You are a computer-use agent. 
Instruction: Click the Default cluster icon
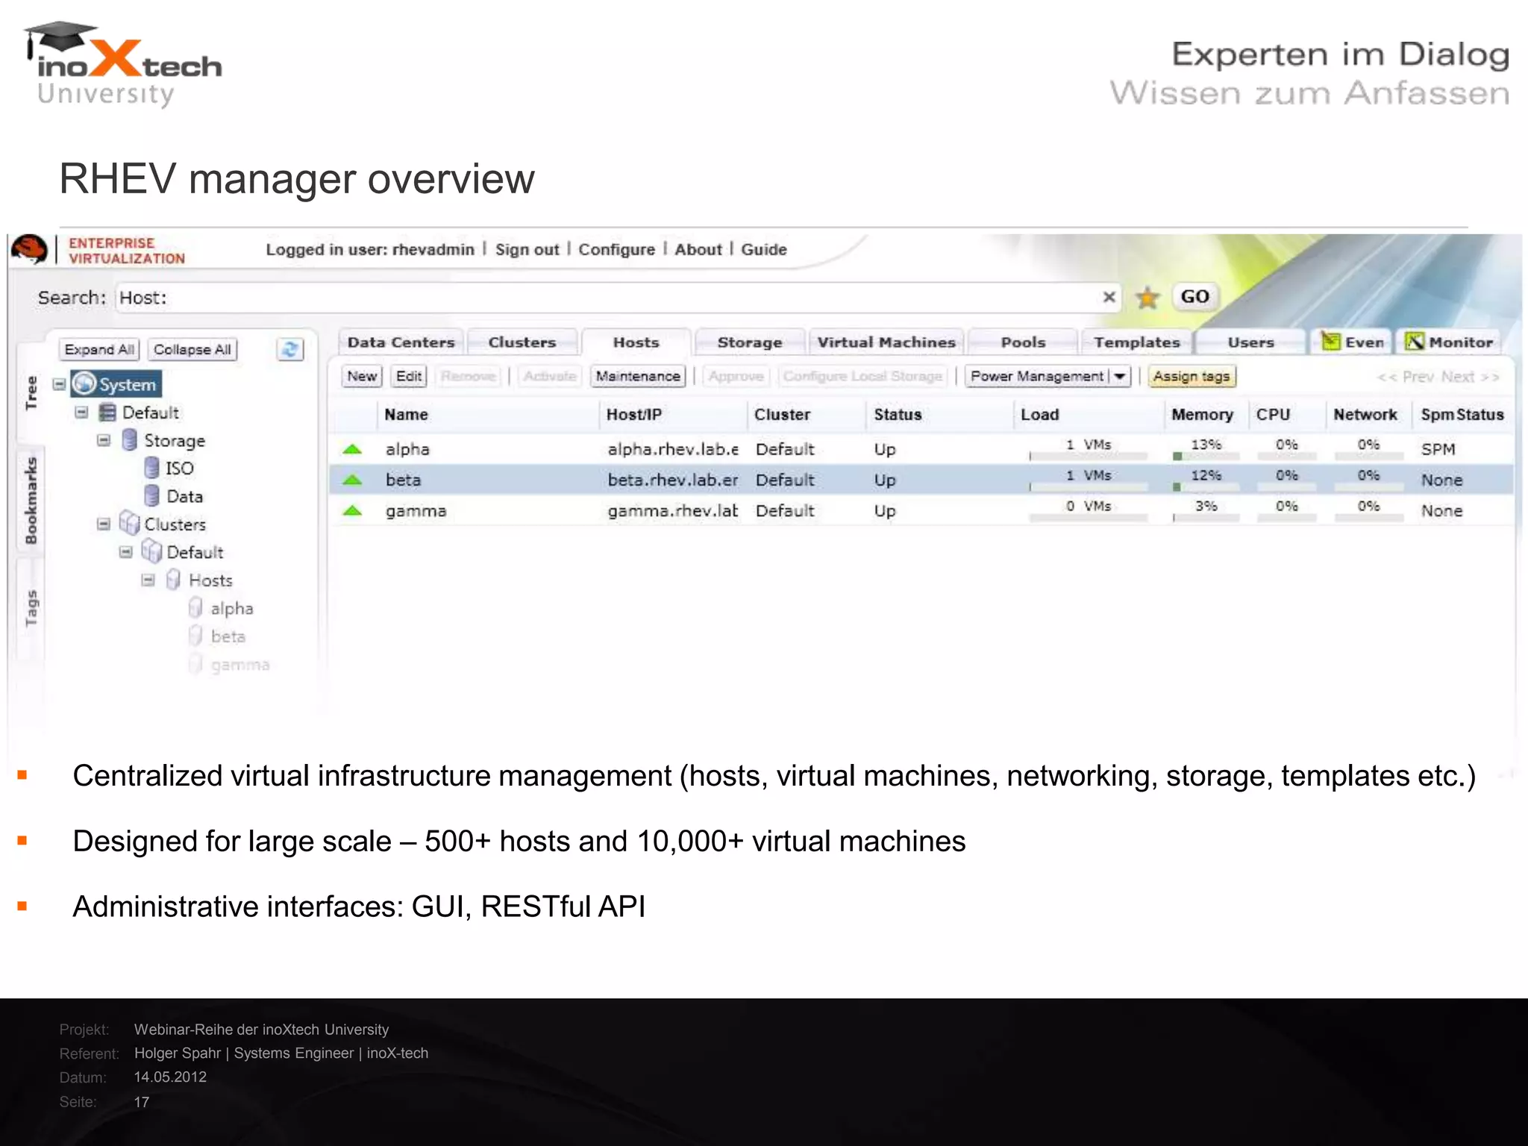click(151, 551)
